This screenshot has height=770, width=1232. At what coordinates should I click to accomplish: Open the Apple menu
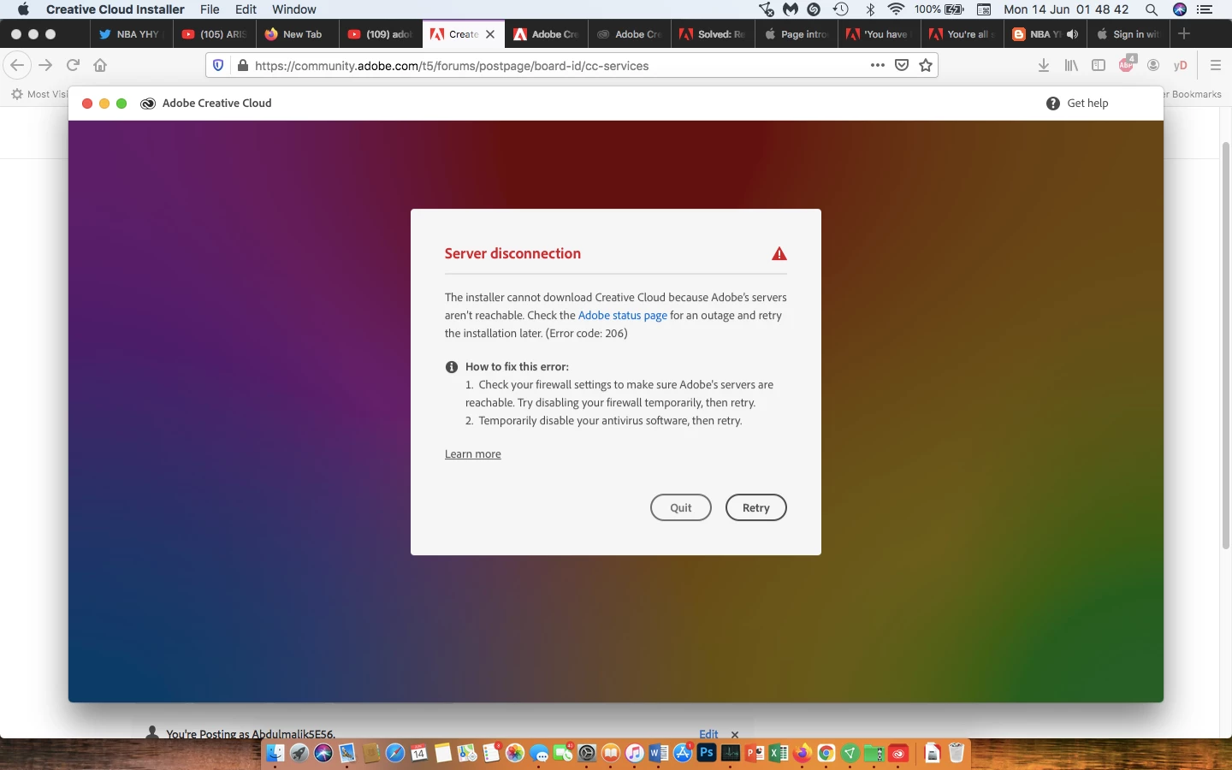[23, 9]
